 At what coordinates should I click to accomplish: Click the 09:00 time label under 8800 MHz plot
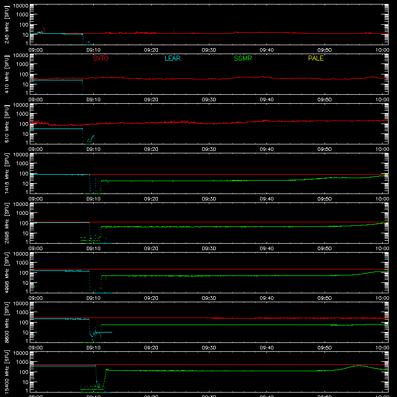(x=36, y=348)
